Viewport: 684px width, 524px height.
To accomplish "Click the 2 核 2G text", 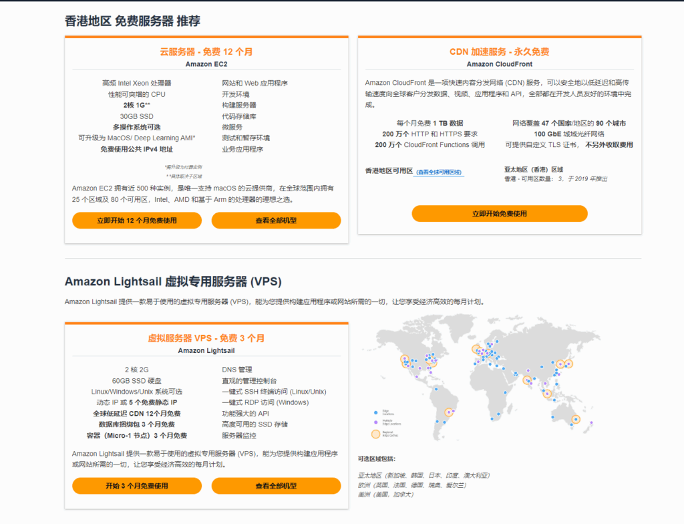I will pos(136,370).
